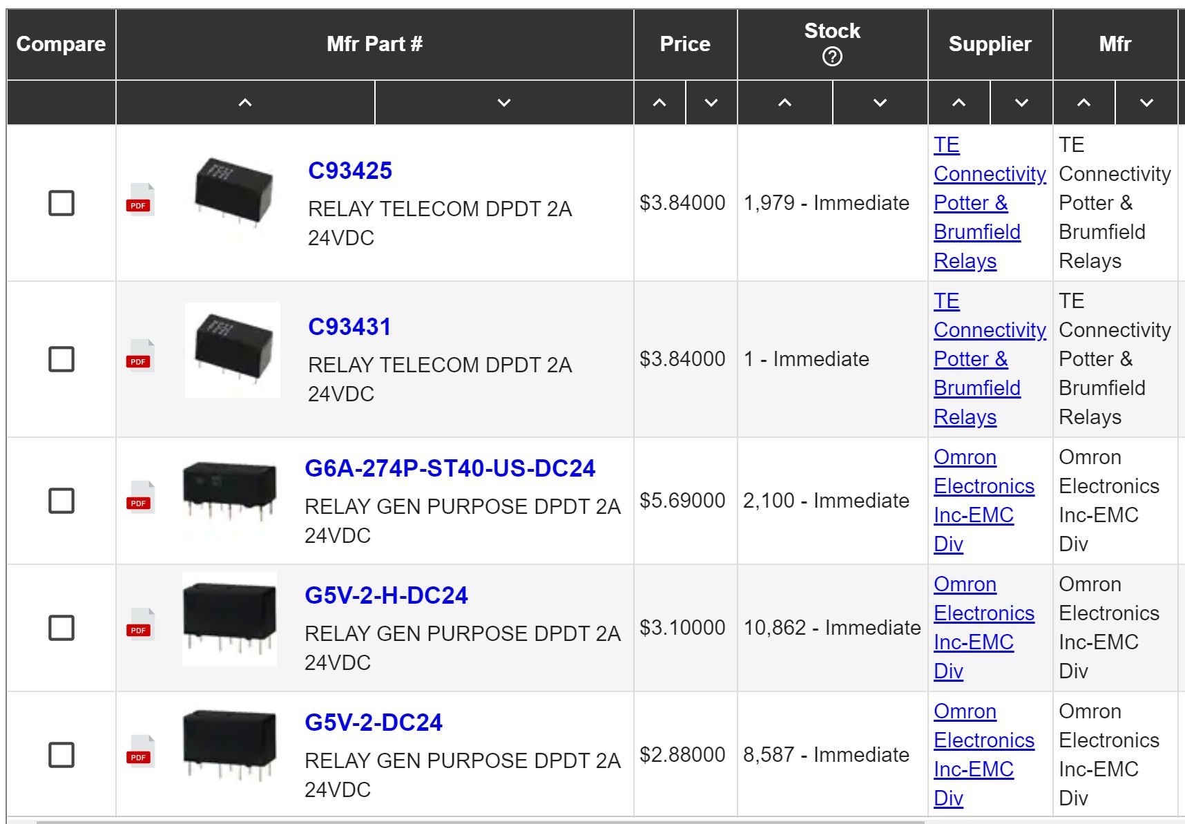Click price $5.69000 cell
This screenshot has height=824, width=1185.
coord(682,501)
